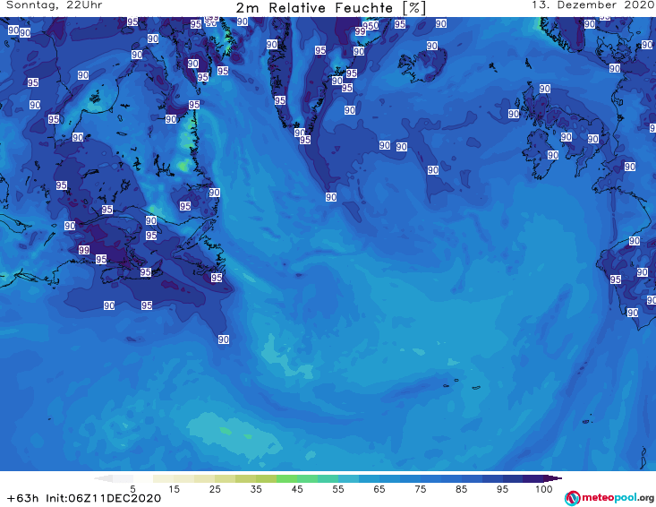Click the '75' value on the humidity scale
Screen dimensions: 656x507
(420, 489)
